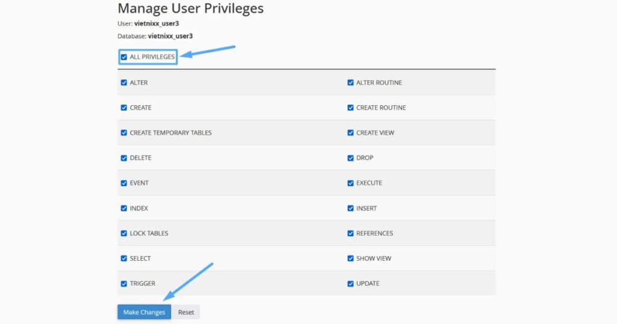Click the user name vietnixx_user3

(157, 23)
